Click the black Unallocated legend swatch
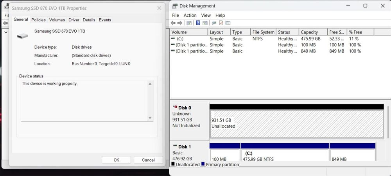 click(173, 164)
